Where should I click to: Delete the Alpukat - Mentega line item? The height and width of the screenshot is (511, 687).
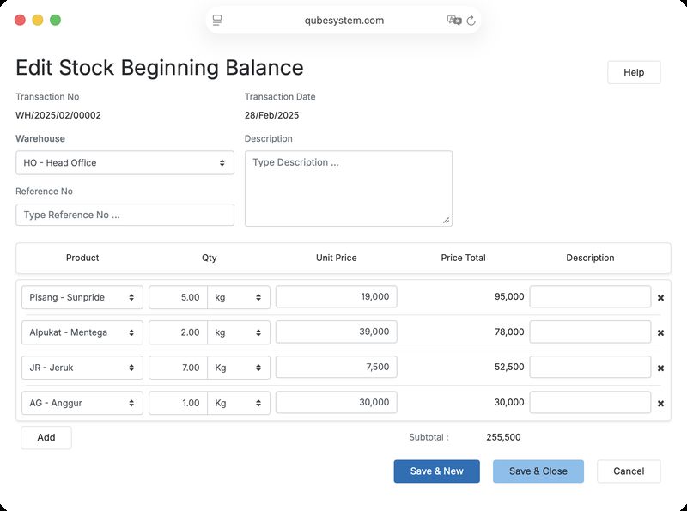660,333
